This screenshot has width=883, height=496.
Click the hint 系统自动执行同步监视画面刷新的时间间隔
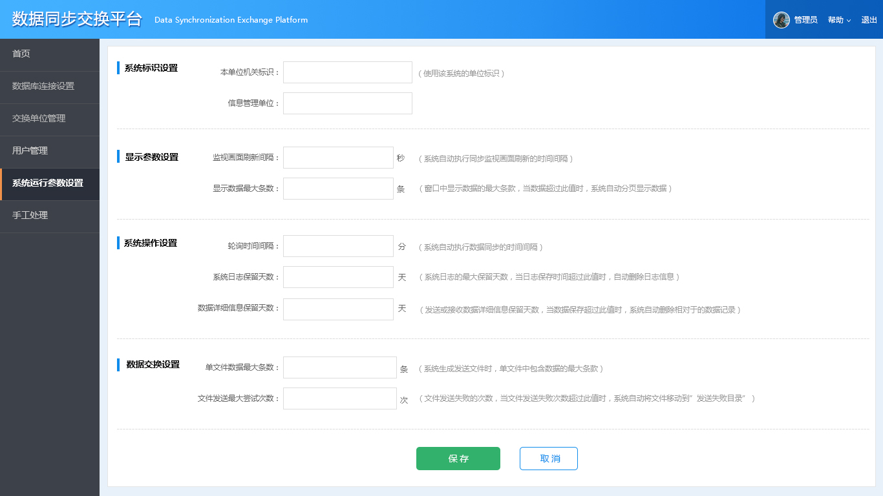495,159
